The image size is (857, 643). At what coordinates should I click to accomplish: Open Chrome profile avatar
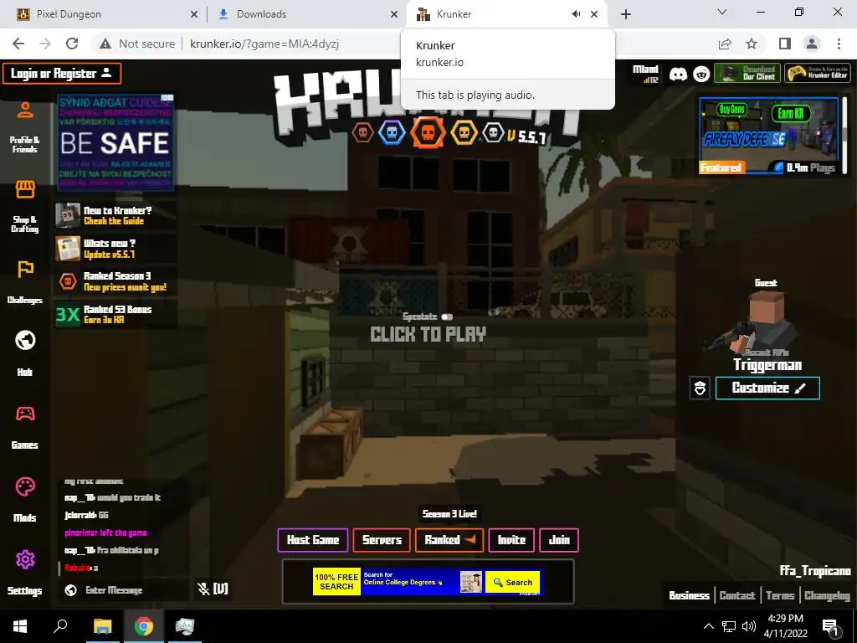coord(812,44)
